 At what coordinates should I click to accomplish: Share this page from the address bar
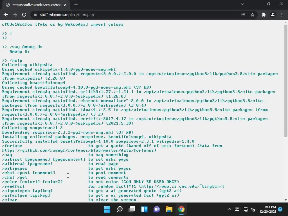click(243, 15)
